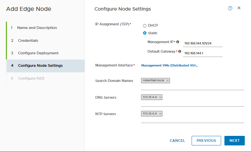
Task: Select the DHCP radio option
Action: coord(145,25)
